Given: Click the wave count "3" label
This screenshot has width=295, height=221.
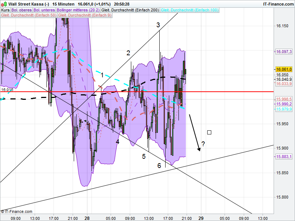Looking at the screenshot, I should [x=158, y=25].
